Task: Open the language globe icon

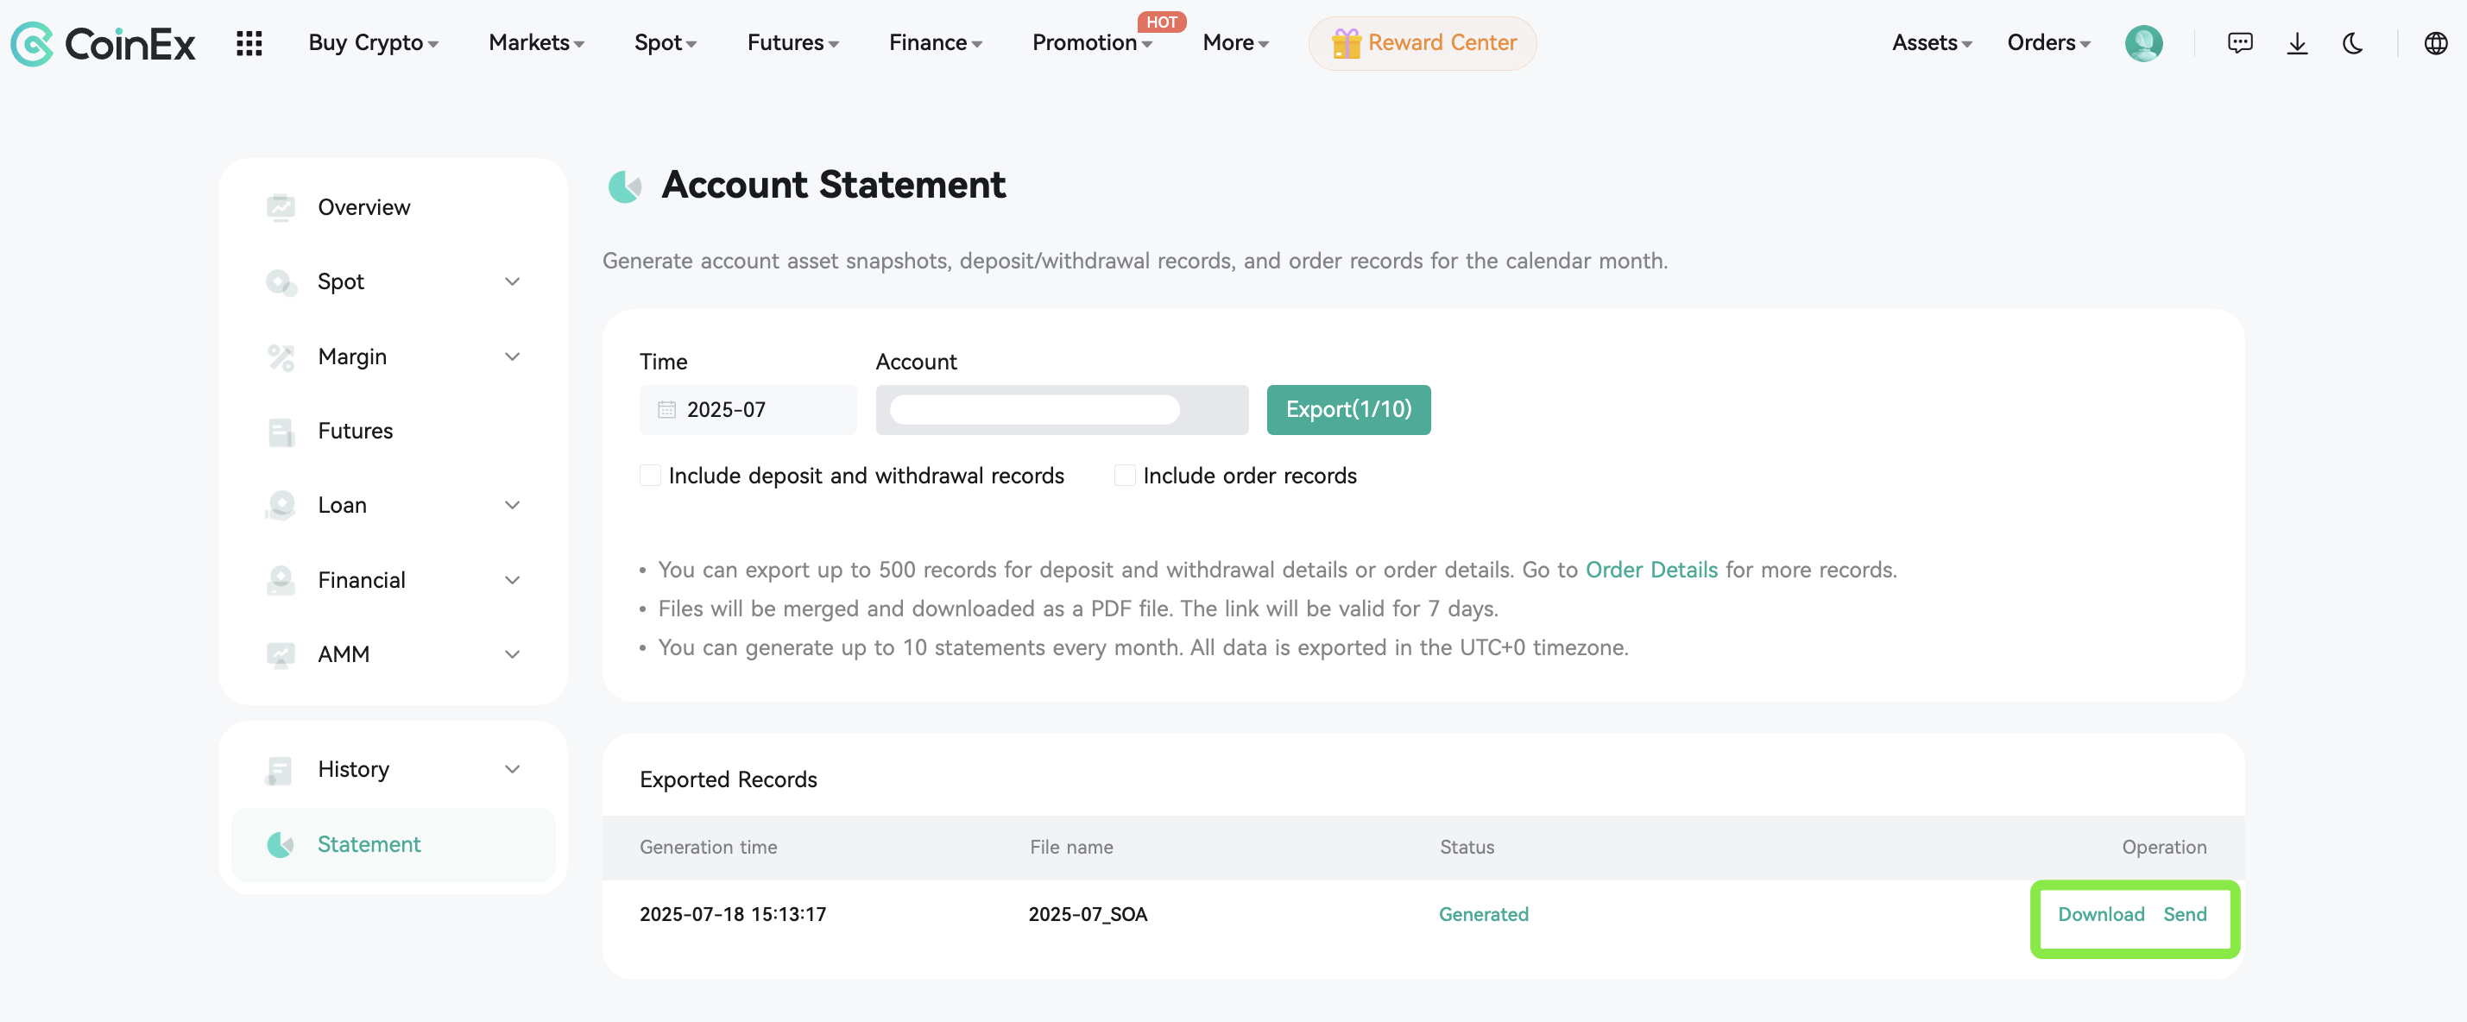Action: [2436, 42]
